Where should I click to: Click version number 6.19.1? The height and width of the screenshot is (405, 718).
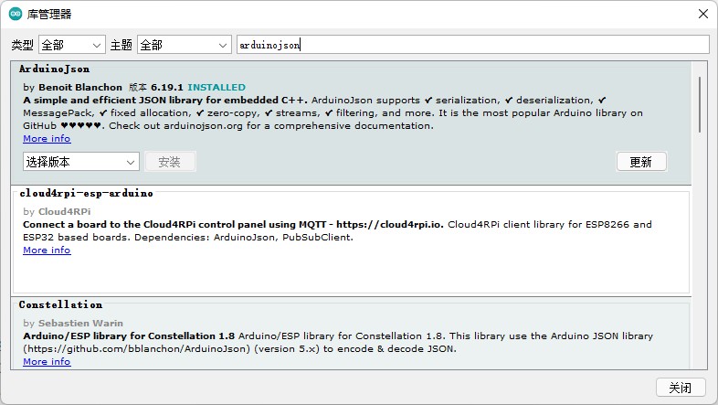[167, 87]
